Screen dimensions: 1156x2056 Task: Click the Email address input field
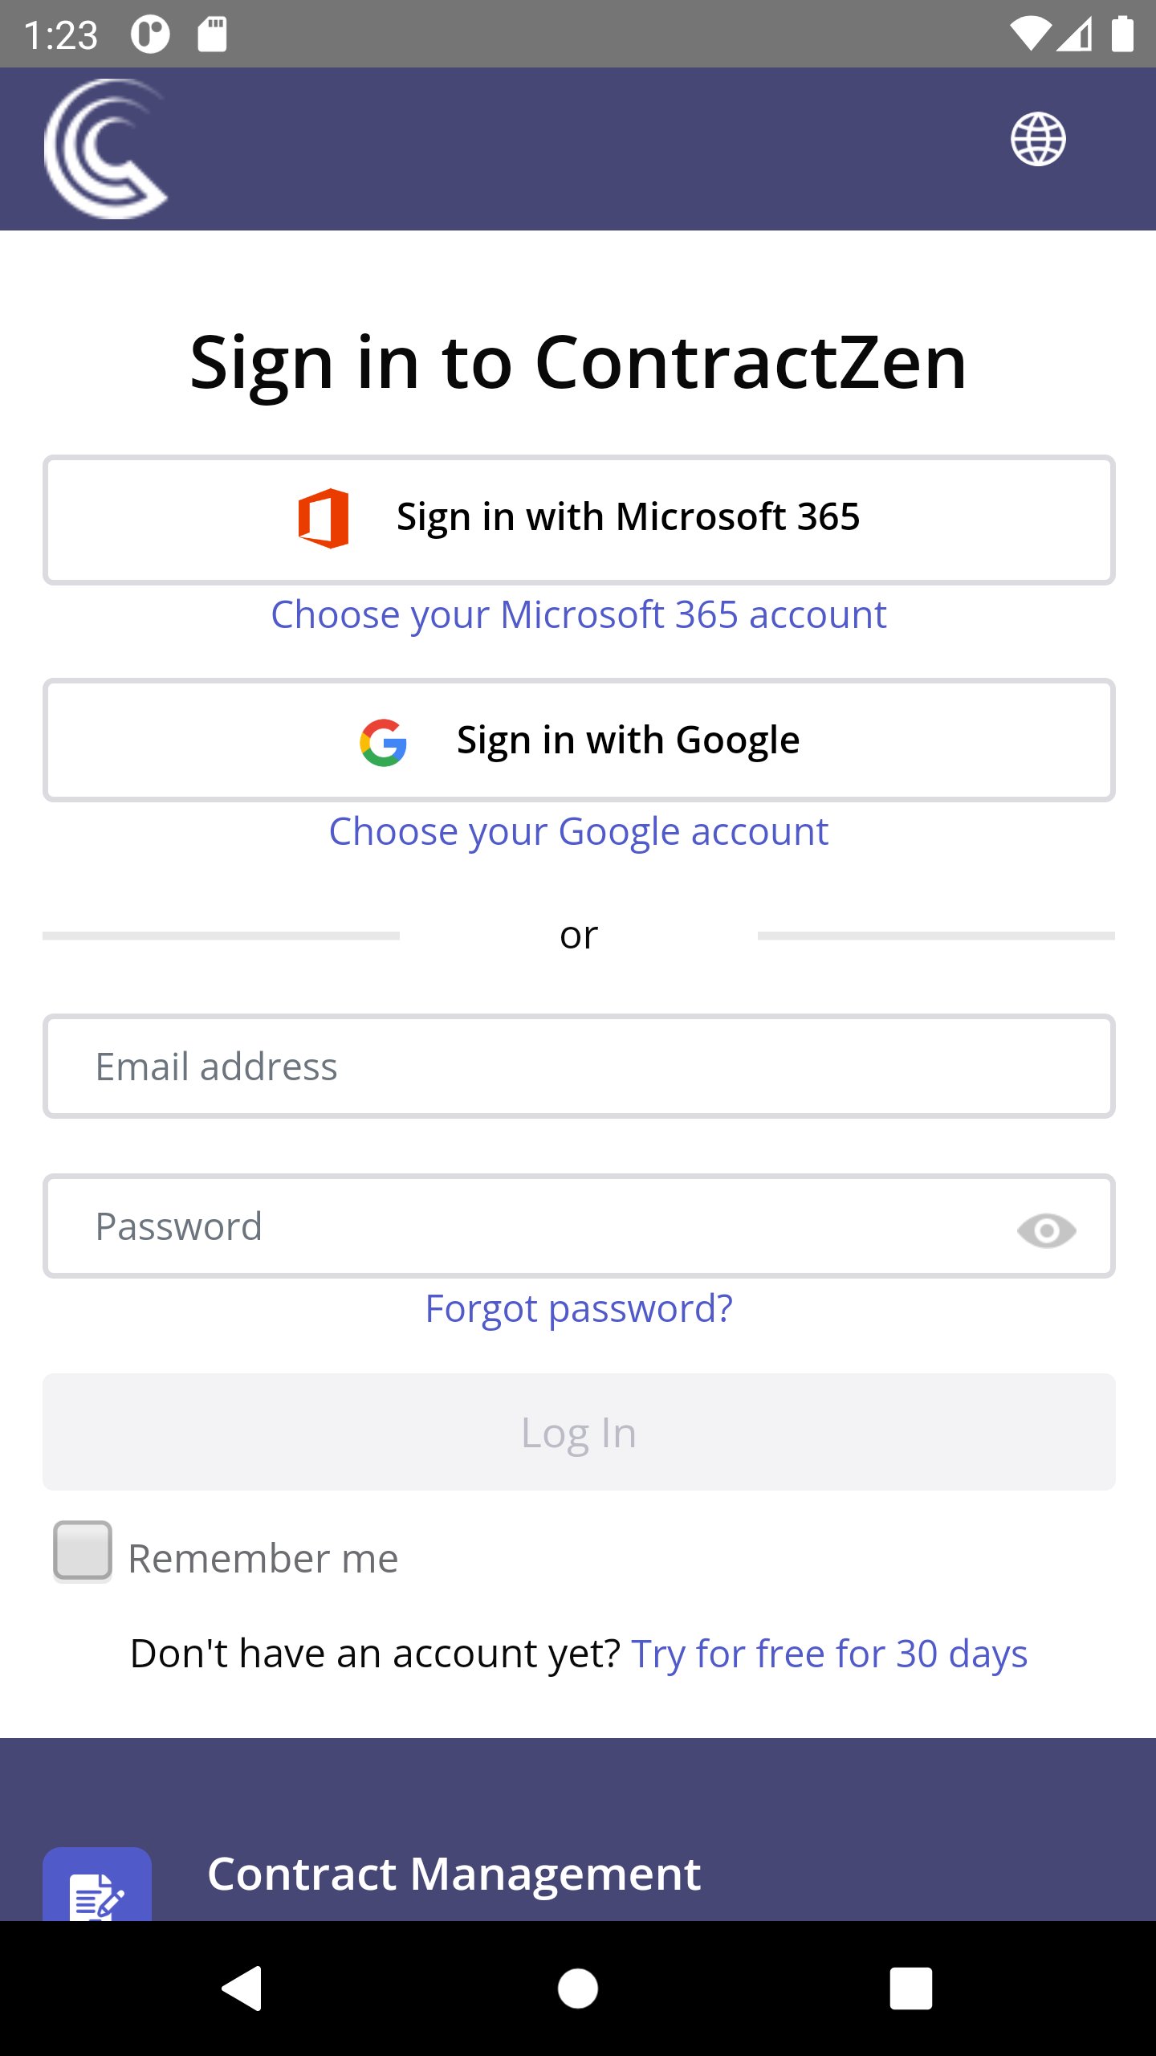pyautogui.click(x=578, y=1066)
